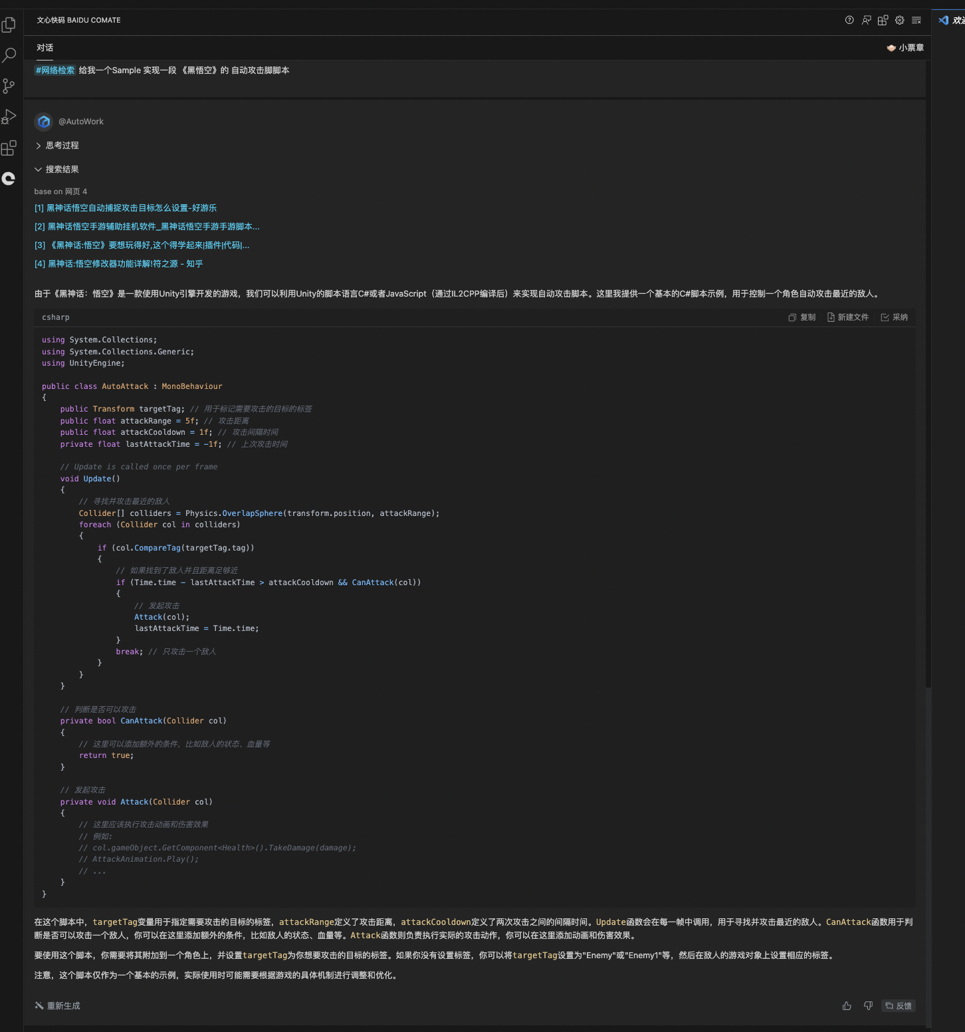The height and width of the screenshot is (1032, 965).
Task: Click the csharp language label
Action: point(56,317)
